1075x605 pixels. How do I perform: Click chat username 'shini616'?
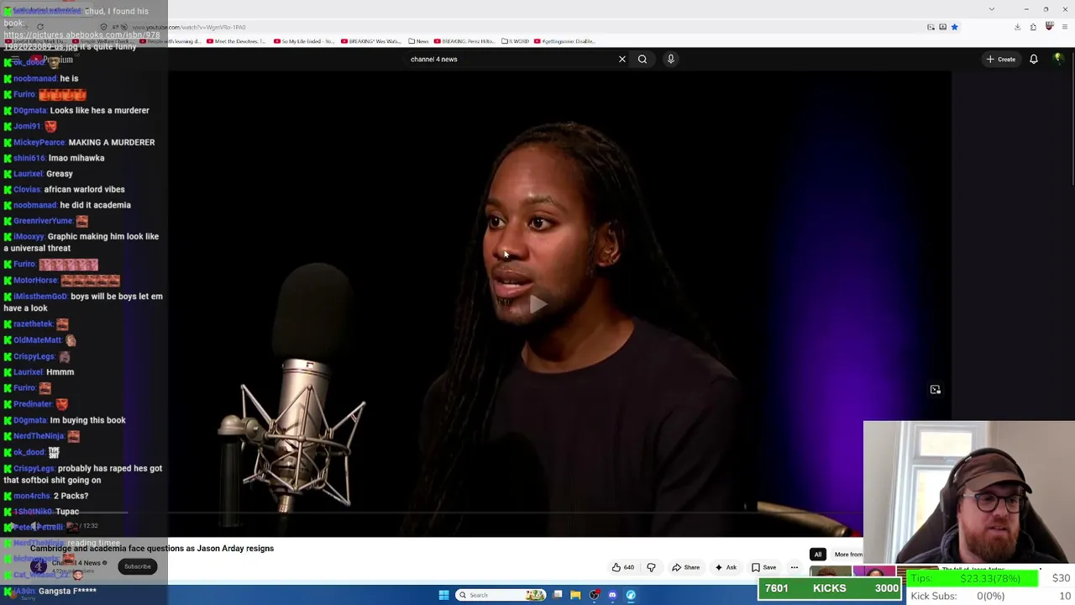coord(29,158)
